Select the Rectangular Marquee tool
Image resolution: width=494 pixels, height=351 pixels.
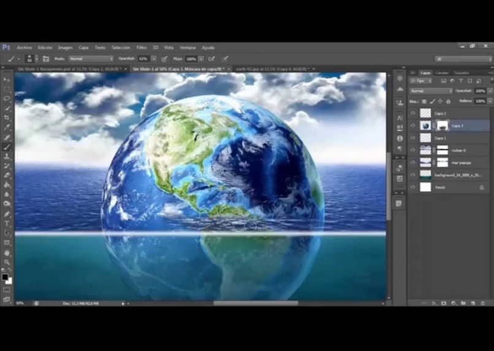coord(7,89)
